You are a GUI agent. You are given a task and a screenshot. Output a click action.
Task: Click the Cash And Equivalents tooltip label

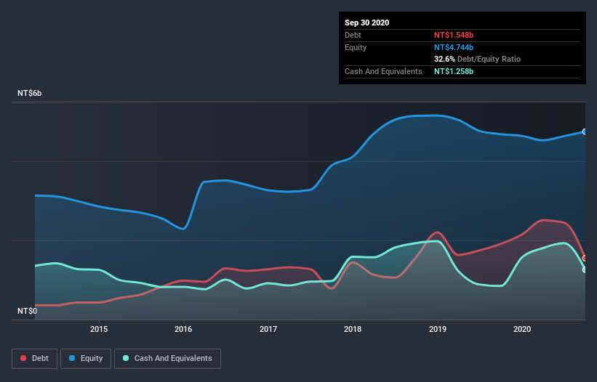(x=383, y=71)
